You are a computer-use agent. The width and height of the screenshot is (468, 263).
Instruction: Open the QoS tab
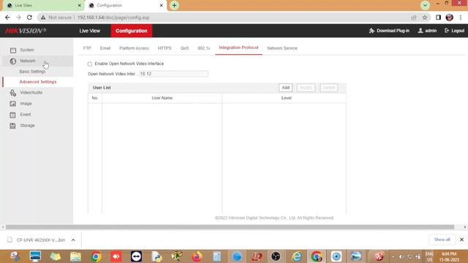click(184, 48)
